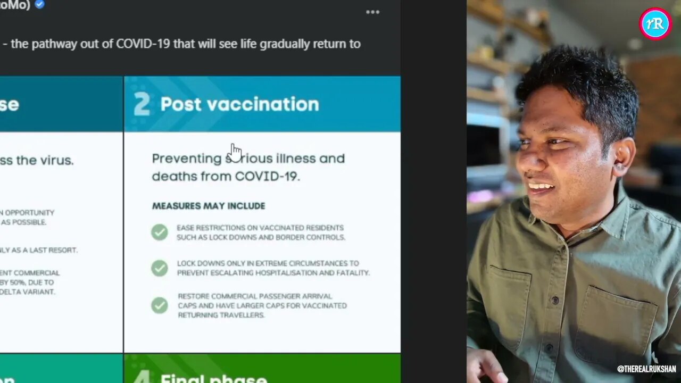681x383 pixels.
Task: Click the large number 2 phase icon
Action: coord(142,104)
